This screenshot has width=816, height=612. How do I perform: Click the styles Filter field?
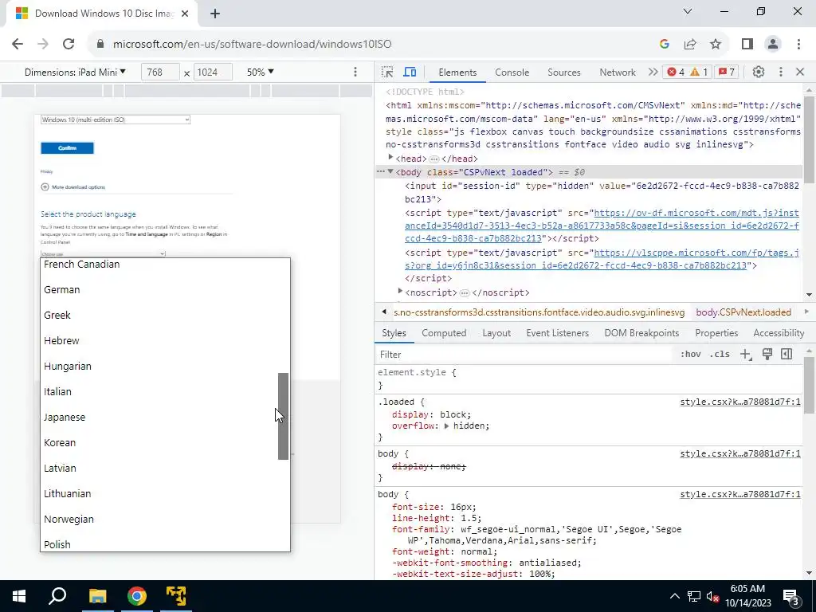click(524, 355)
